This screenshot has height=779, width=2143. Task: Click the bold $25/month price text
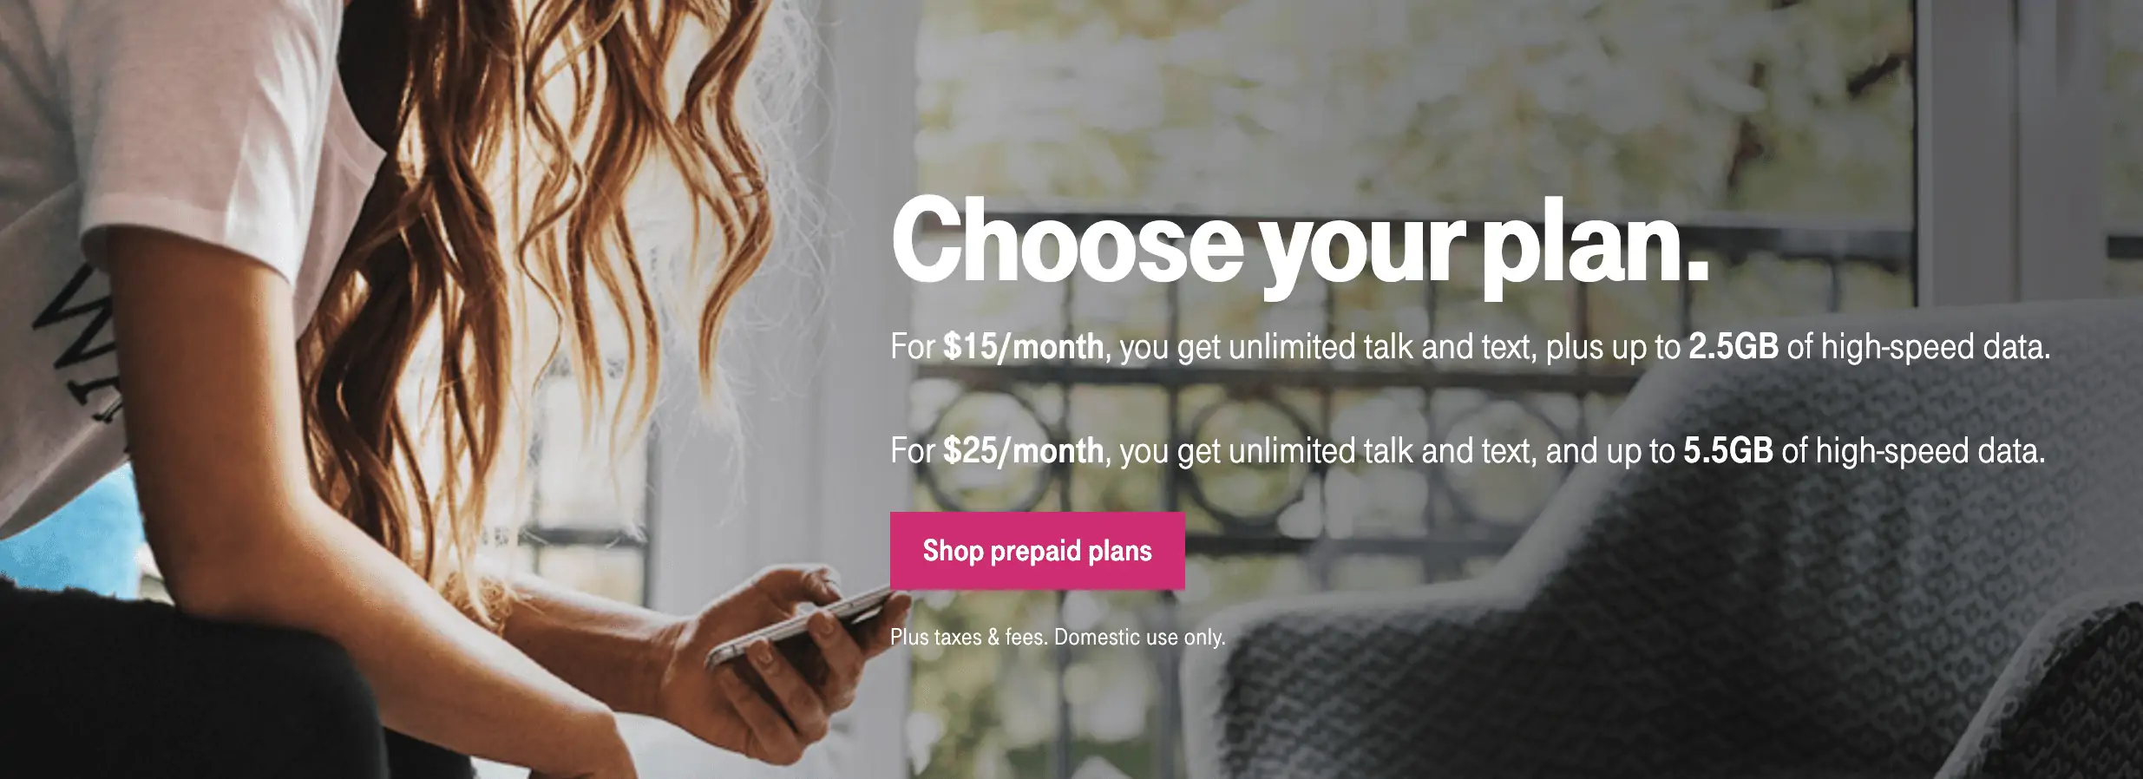coord(1023,451)
